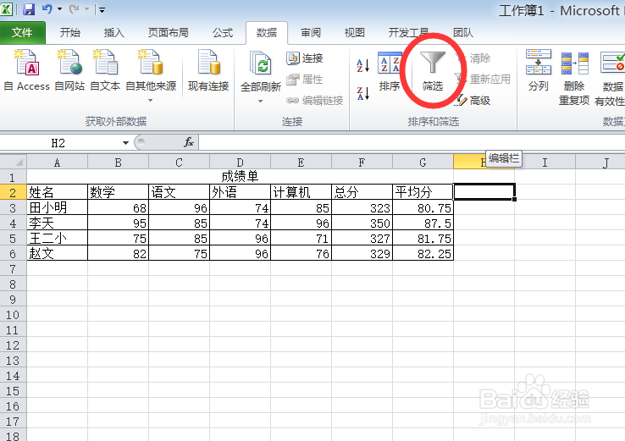This screenshot has width=625, height=441.
Task: Click the Excel application icon in title bar
Action: (7, 8)
